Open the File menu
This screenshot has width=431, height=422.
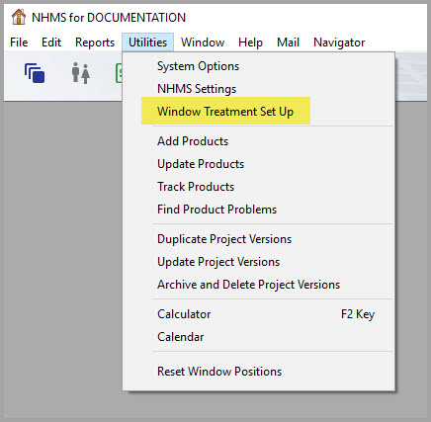pos(19,42)
